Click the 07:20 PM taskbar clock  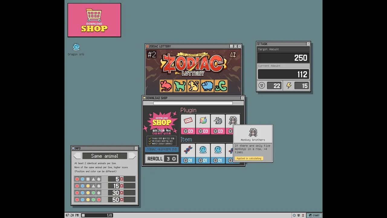[72, 215]
